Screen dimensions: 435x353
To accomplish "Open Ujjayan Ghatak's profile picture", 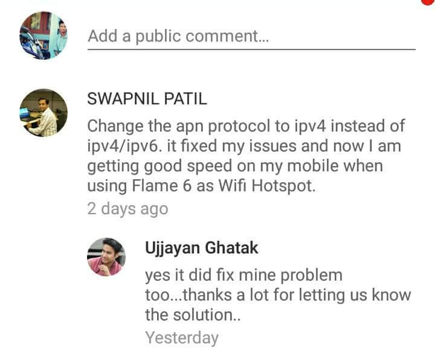I will coord(106,257).
